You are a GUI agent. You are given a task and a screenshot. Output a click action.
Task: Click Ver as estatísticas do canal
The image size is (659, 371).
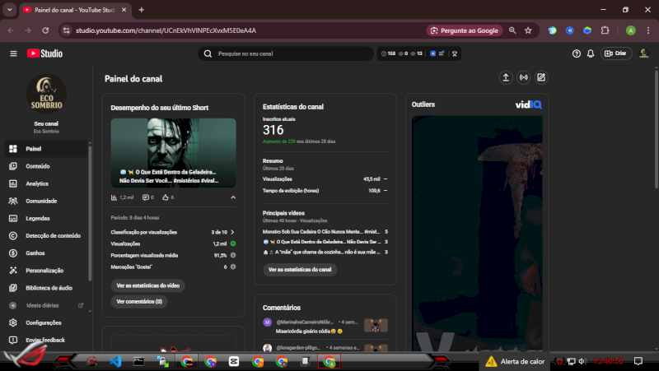coord(299,269)
